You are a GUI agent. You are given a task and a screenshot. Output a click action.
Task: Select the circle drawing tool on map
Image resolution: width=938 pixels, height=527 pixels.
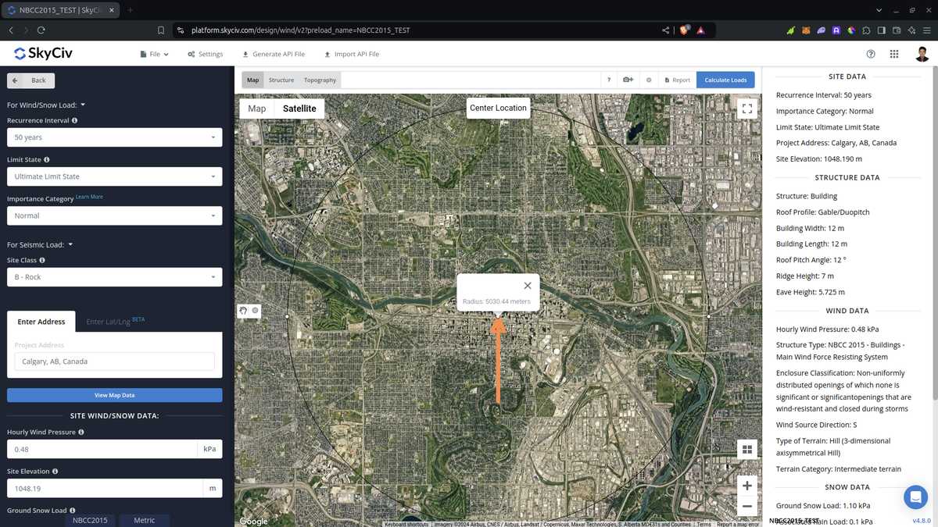point(256,310)
